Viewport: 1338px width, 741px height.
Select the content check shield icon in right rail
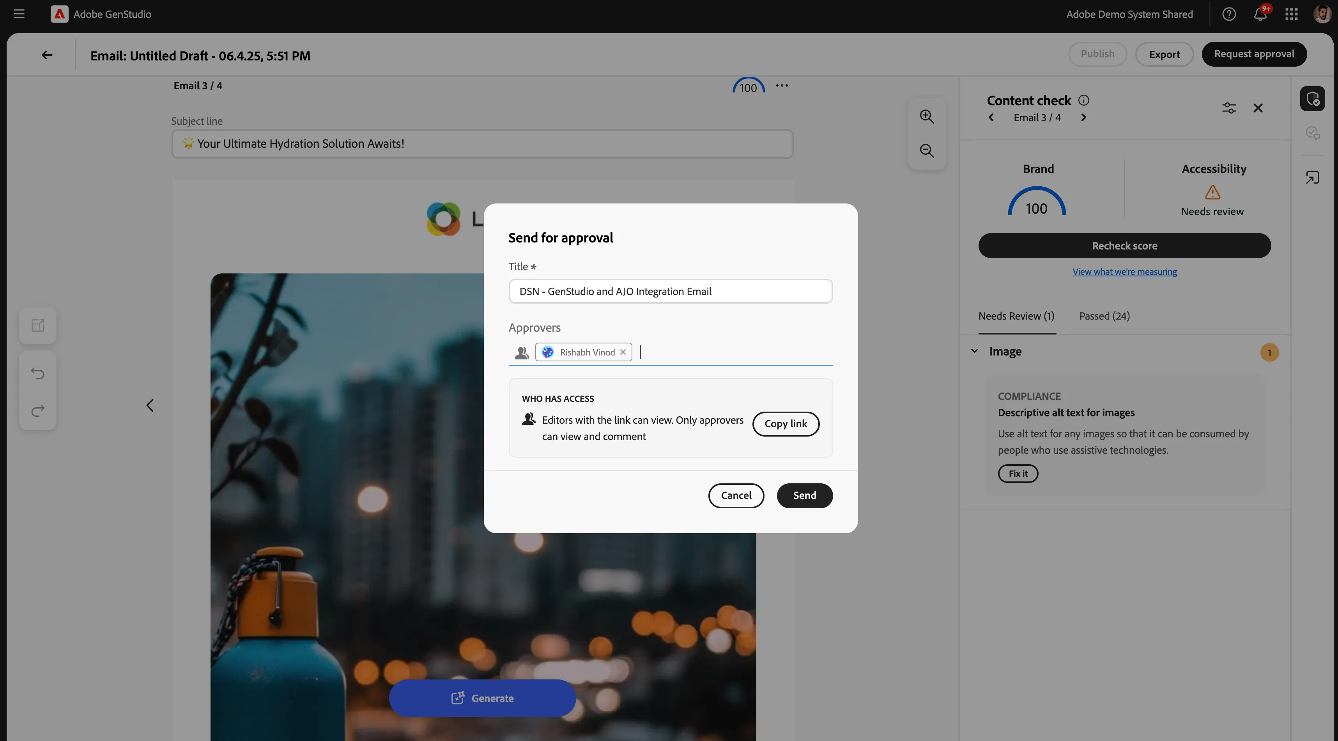pyautogui.click(x=1313, y=98)
